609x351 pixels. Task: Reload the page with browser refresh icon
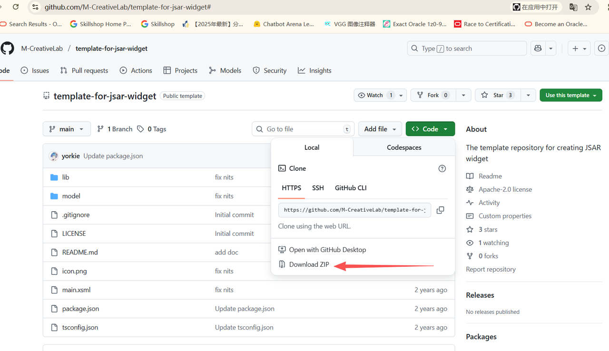tap(16, 7)
